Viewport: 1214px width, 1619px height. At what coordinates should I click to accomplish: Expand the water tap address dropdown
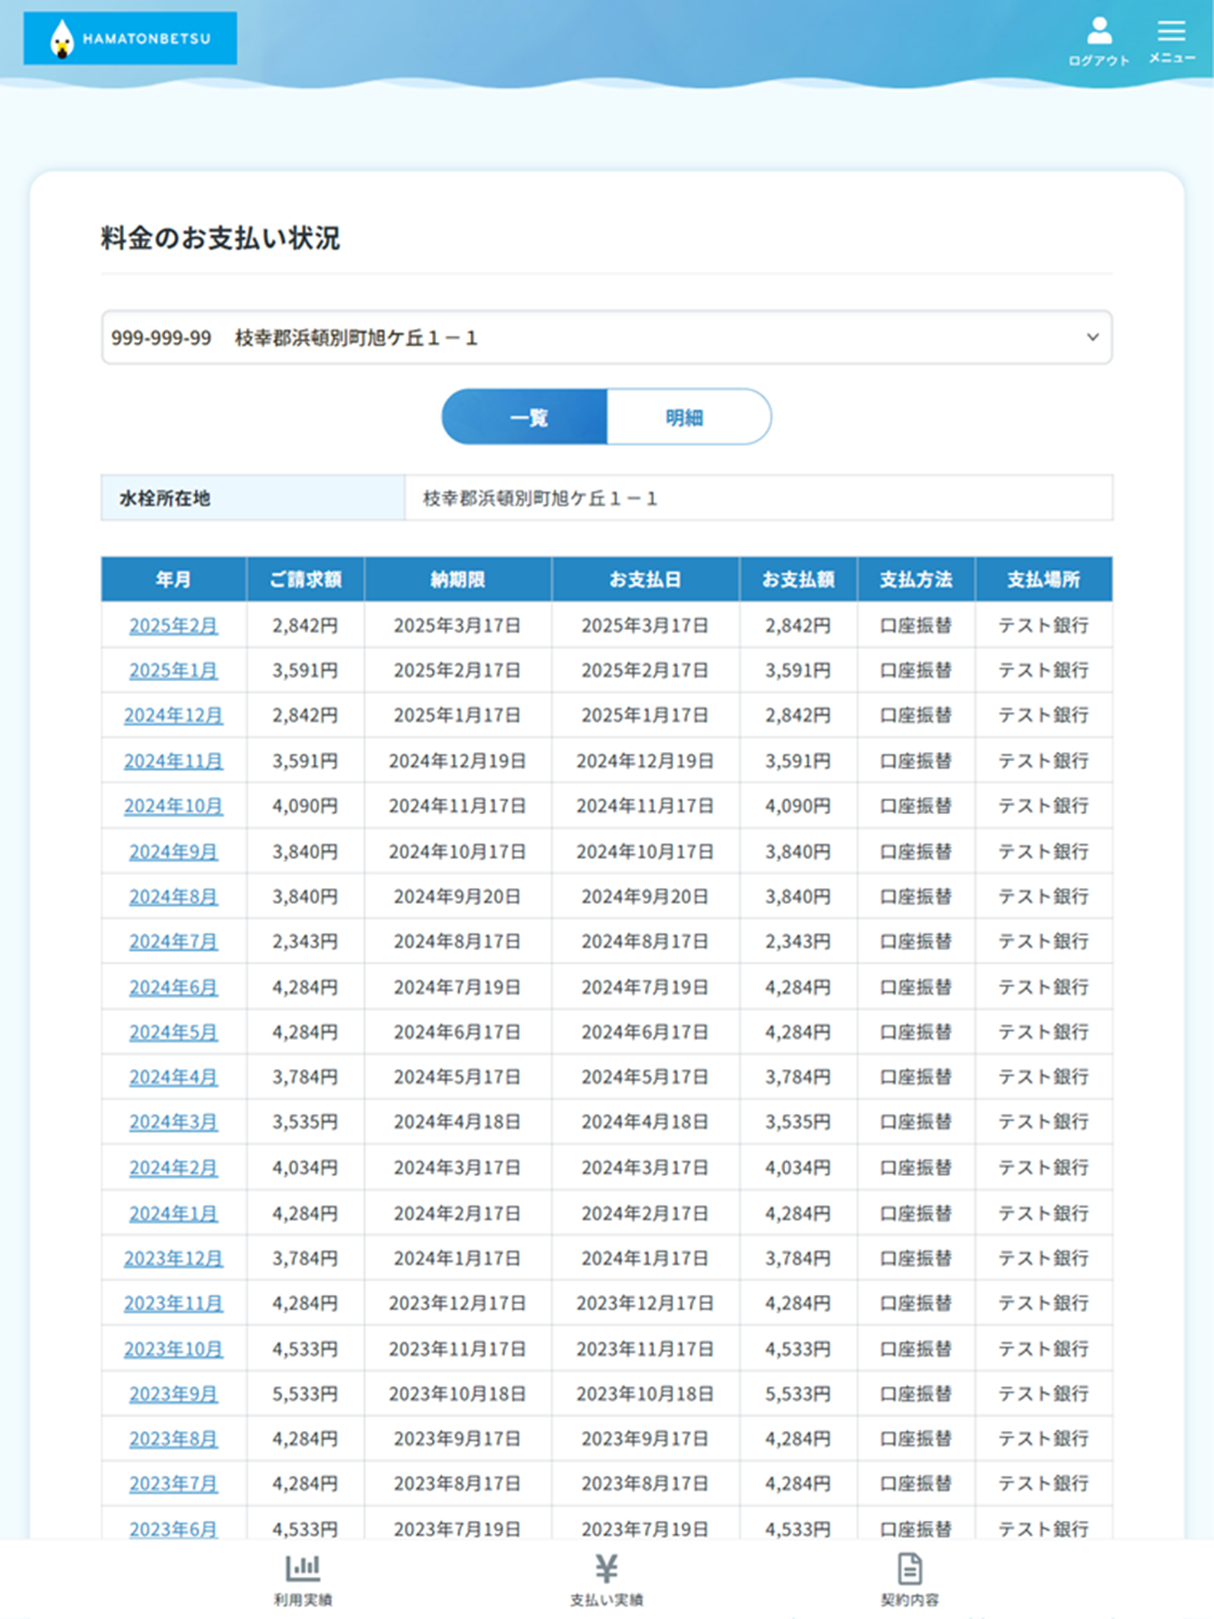(606, 338)
